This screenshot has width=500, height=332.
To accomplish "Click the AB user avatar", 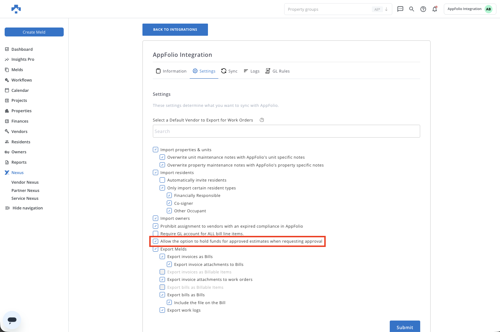I will 488,9.
